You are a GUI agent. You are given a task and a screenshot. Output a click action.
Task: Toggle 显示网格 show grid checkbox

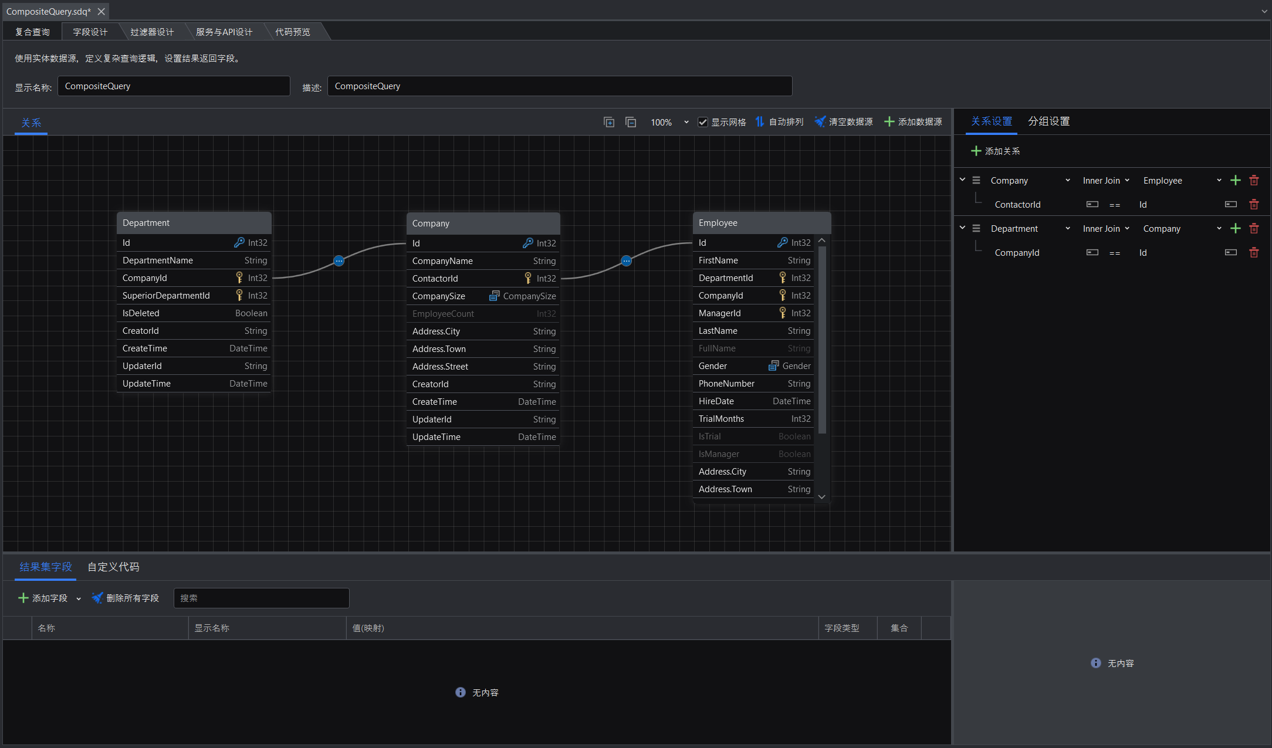coord(703,122)
